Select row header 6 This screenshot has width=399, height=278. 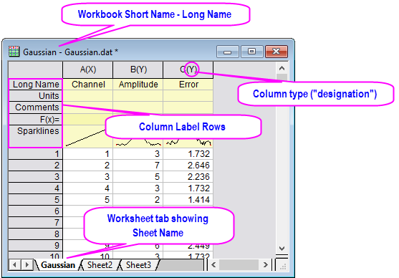click(x=35, y=211)
